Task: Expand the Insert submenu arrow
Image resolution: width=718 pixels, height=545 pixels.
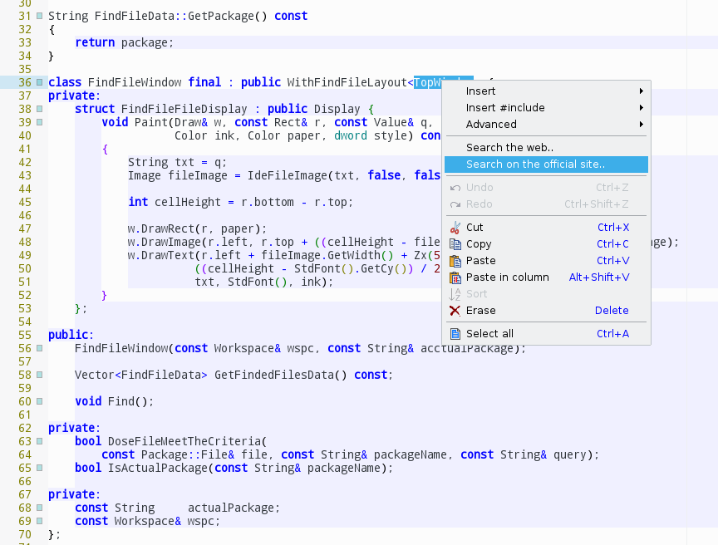Action: point(641,91)
